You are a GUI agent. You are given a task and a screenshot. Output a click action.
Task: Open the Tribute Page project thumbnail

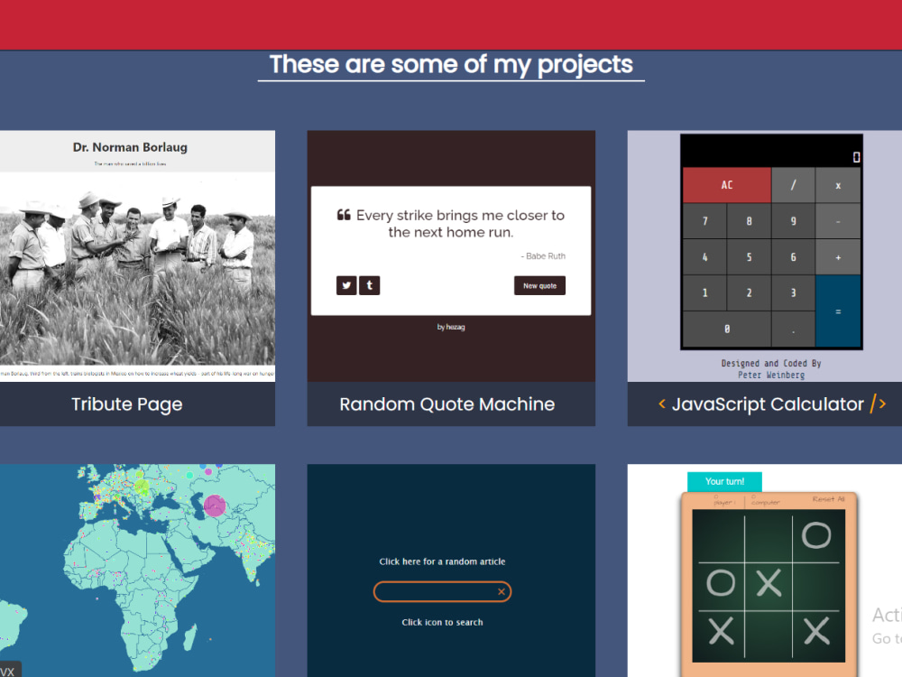[x=137, y=256]
